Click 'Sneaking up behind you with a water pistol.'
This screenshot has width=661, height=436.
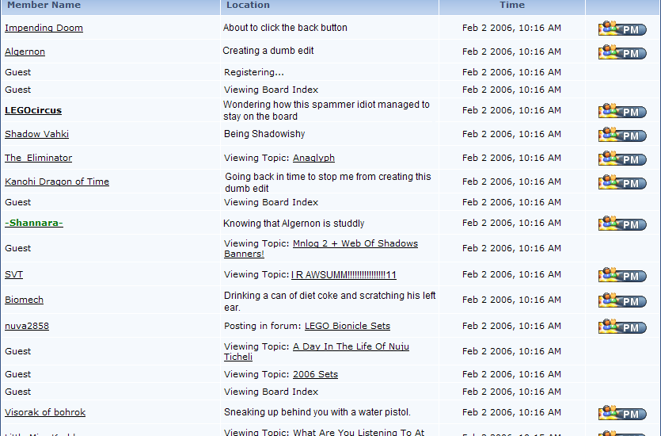click(x=317, y=412)
